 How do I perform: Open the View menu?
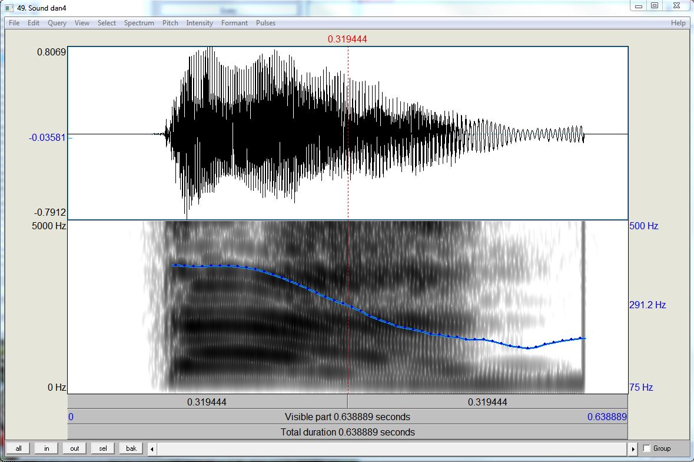[x=82, y=23]
